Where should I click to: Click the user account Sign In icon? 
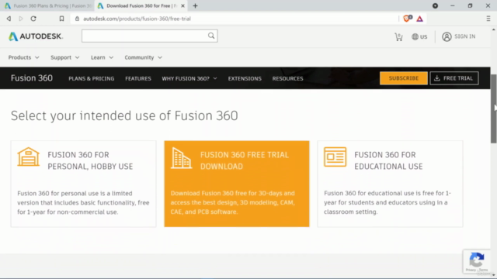[447, 36]
